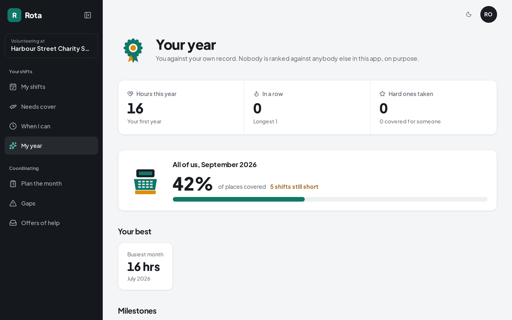Viewport: 512px width, 320px height.
Task: Click the 0 covered for someone text
Action: 410,122
